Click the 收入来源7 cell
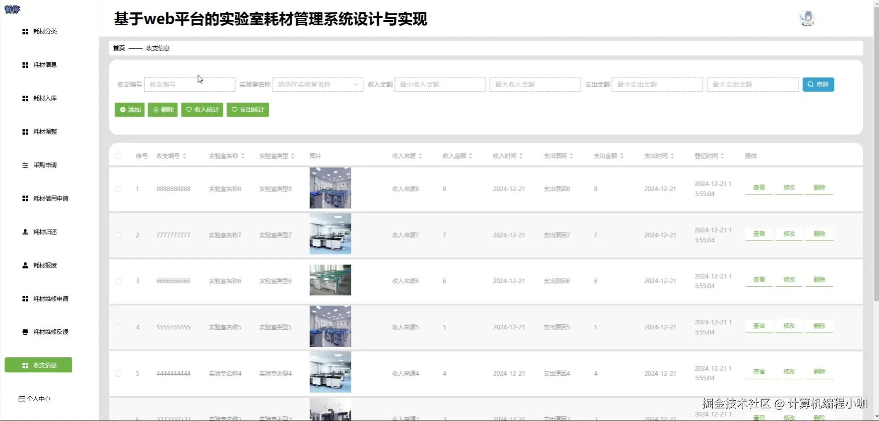 tap(406, 235)
